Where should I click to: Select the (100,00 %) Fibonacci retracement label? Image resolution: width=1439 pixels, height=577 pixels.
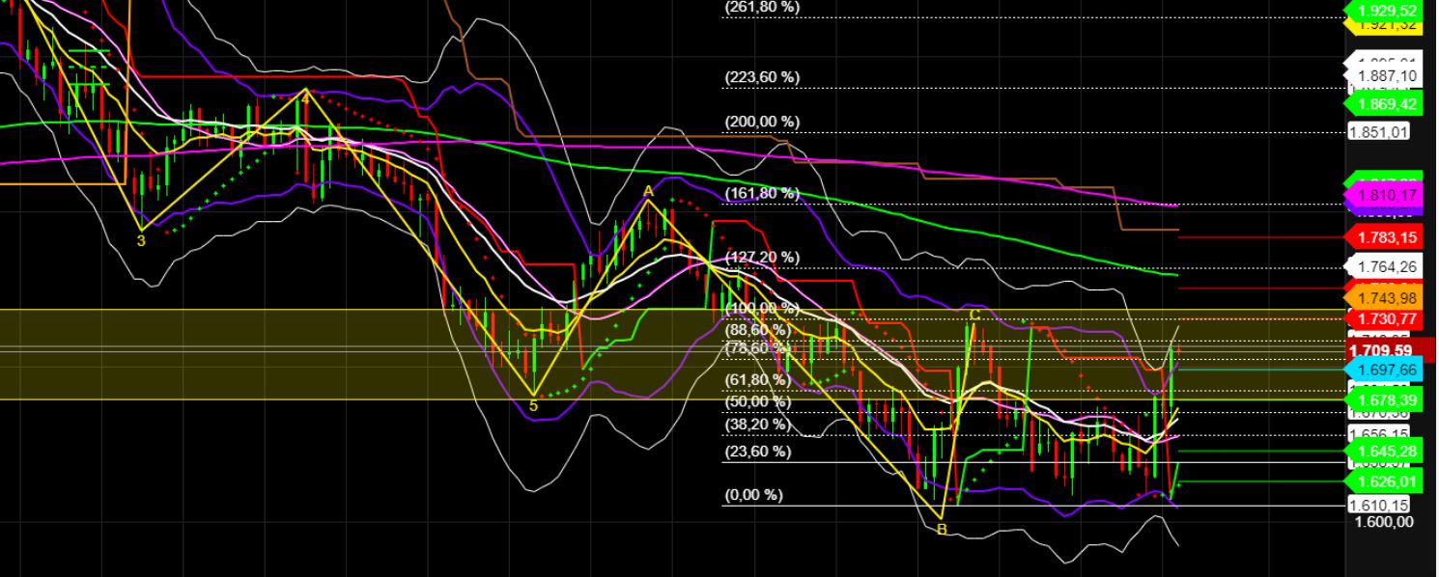[x=762, y=309]
